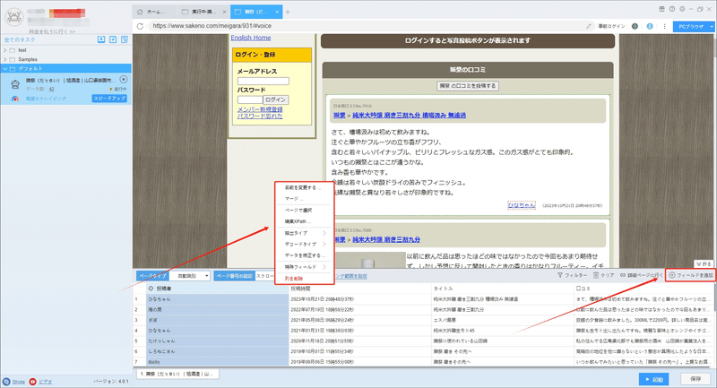
Task: Stop the running 獺祭 task with circular icon
Action: 124,80
